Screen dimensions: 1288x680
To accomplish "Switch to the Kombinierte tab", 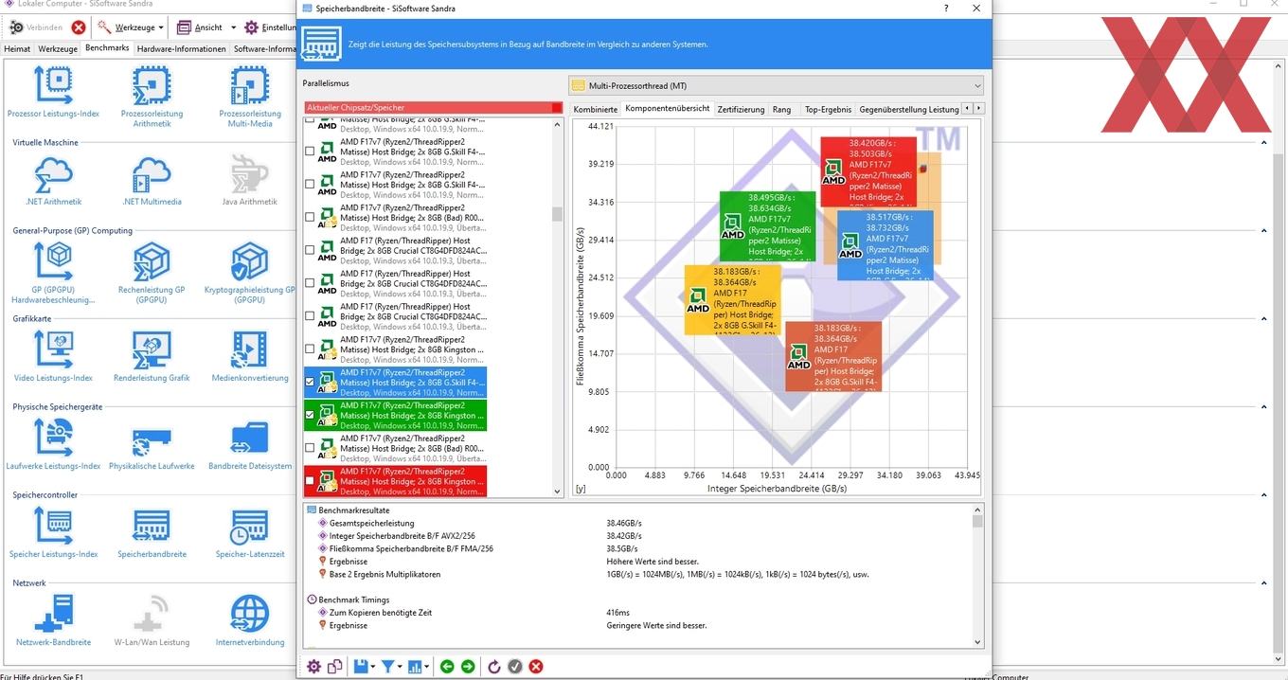I will [x=595, y=109].
